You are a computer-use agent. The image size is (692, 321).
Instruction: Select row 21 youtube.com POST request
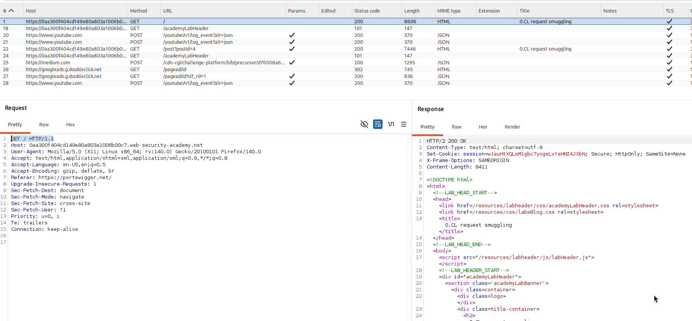pyautogui.click(x=346, y=42)
